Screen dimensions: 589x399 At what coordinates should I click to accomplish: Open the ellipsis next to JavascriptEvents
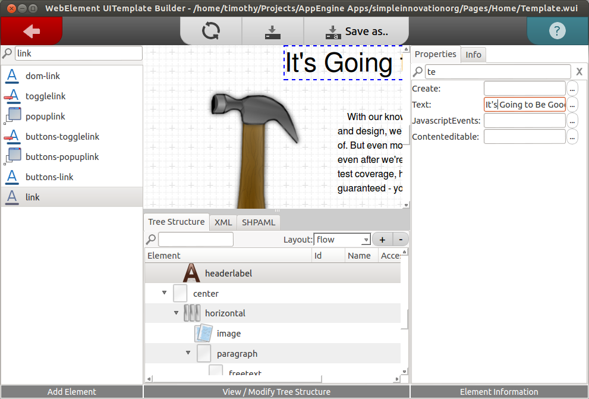click(x=572, y=120)
